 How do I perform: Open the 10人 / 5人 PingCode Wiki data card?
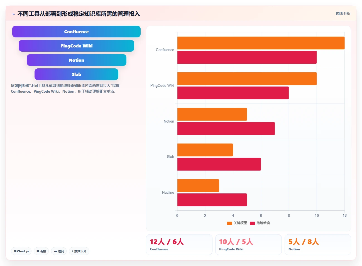tap(248, 245)
